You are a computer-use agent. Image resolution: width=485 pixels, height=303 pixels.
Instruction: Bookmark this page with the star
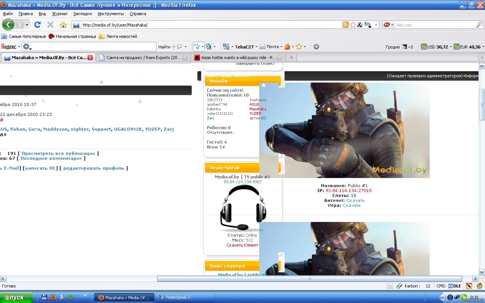coord(353,25)
